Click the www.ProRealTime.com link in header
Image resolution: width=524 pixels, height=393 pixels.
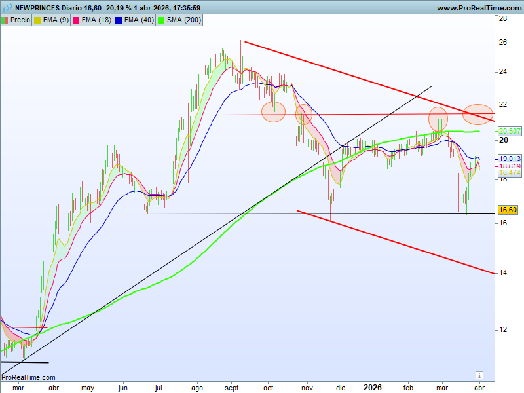(479, 8)
